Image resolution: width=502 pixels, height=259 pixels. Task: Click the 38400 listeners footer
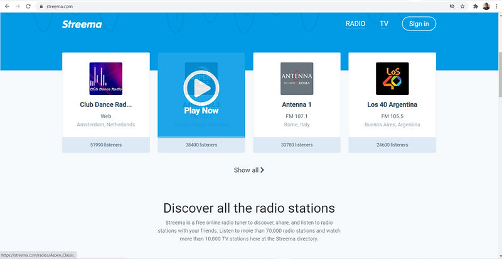click(x=201, y=145)
